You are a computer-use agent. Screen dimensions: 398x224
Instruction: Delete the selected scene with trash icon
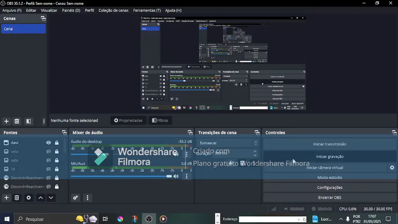17,121
